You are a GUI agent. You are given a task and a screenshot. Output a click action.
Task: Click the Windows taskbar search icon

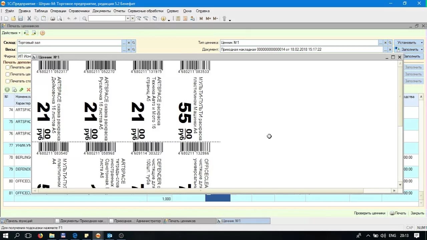point(17,235)
